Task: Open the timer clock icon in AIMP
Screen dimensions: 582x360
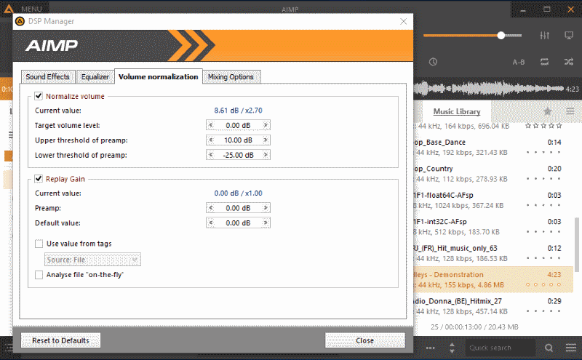Action: coord(433,62)
